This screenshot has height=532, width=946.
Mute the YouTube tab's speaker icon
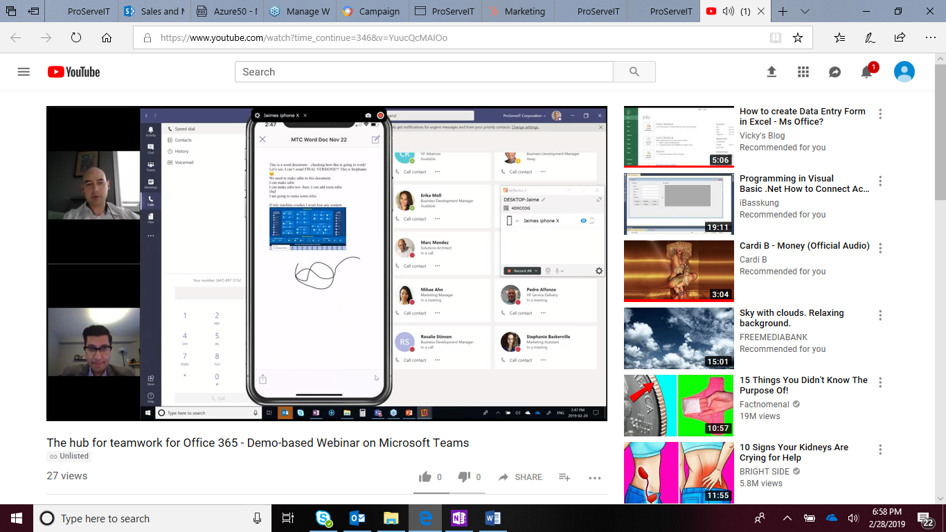(x=728, y=11)
